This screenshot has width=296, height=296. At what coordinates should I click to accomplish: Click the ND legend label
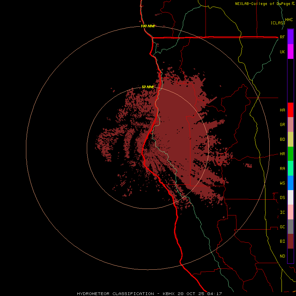[282, 256]
